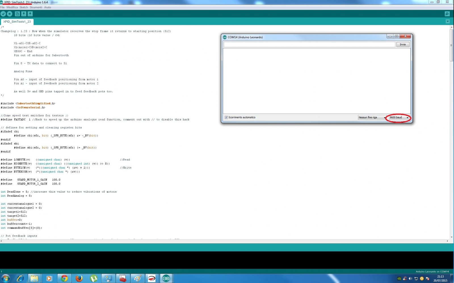Screen dimensions: 454x283
Task: Open the tab options dropdown arrow
Action: pos(448,22)
